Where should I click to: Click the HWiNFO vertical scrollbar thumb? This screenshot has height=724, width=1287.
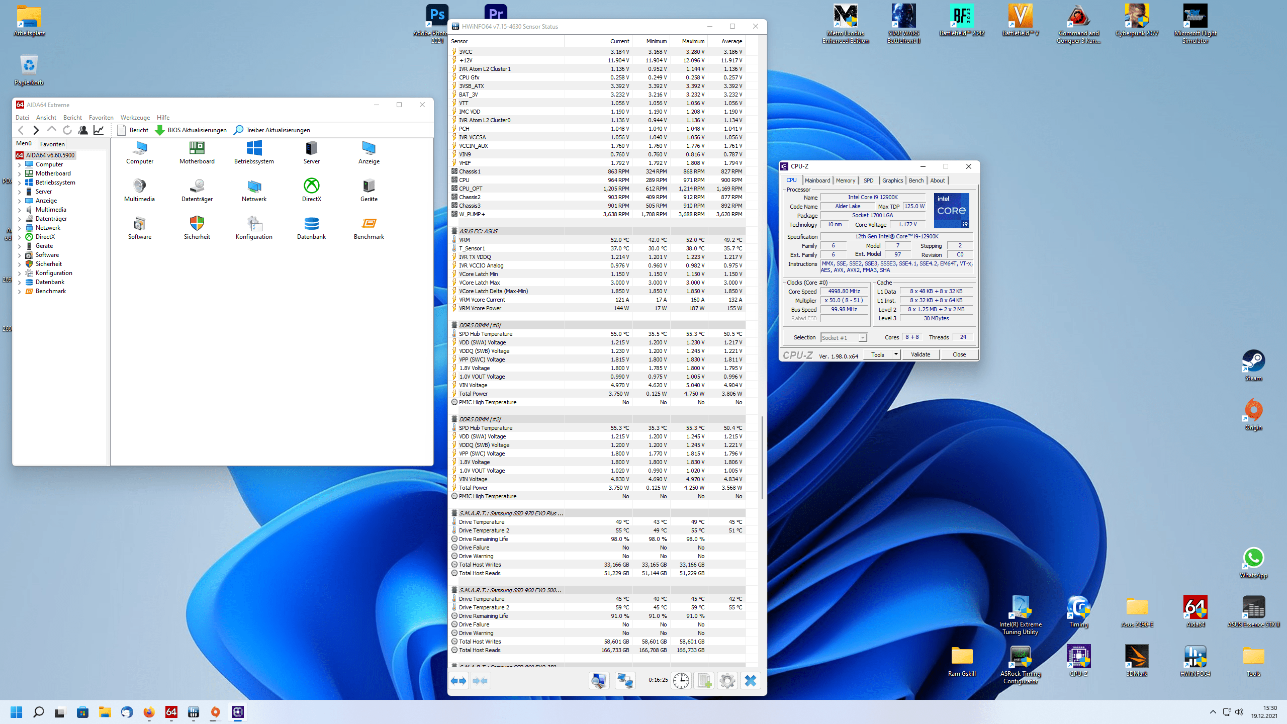point(762,458)
